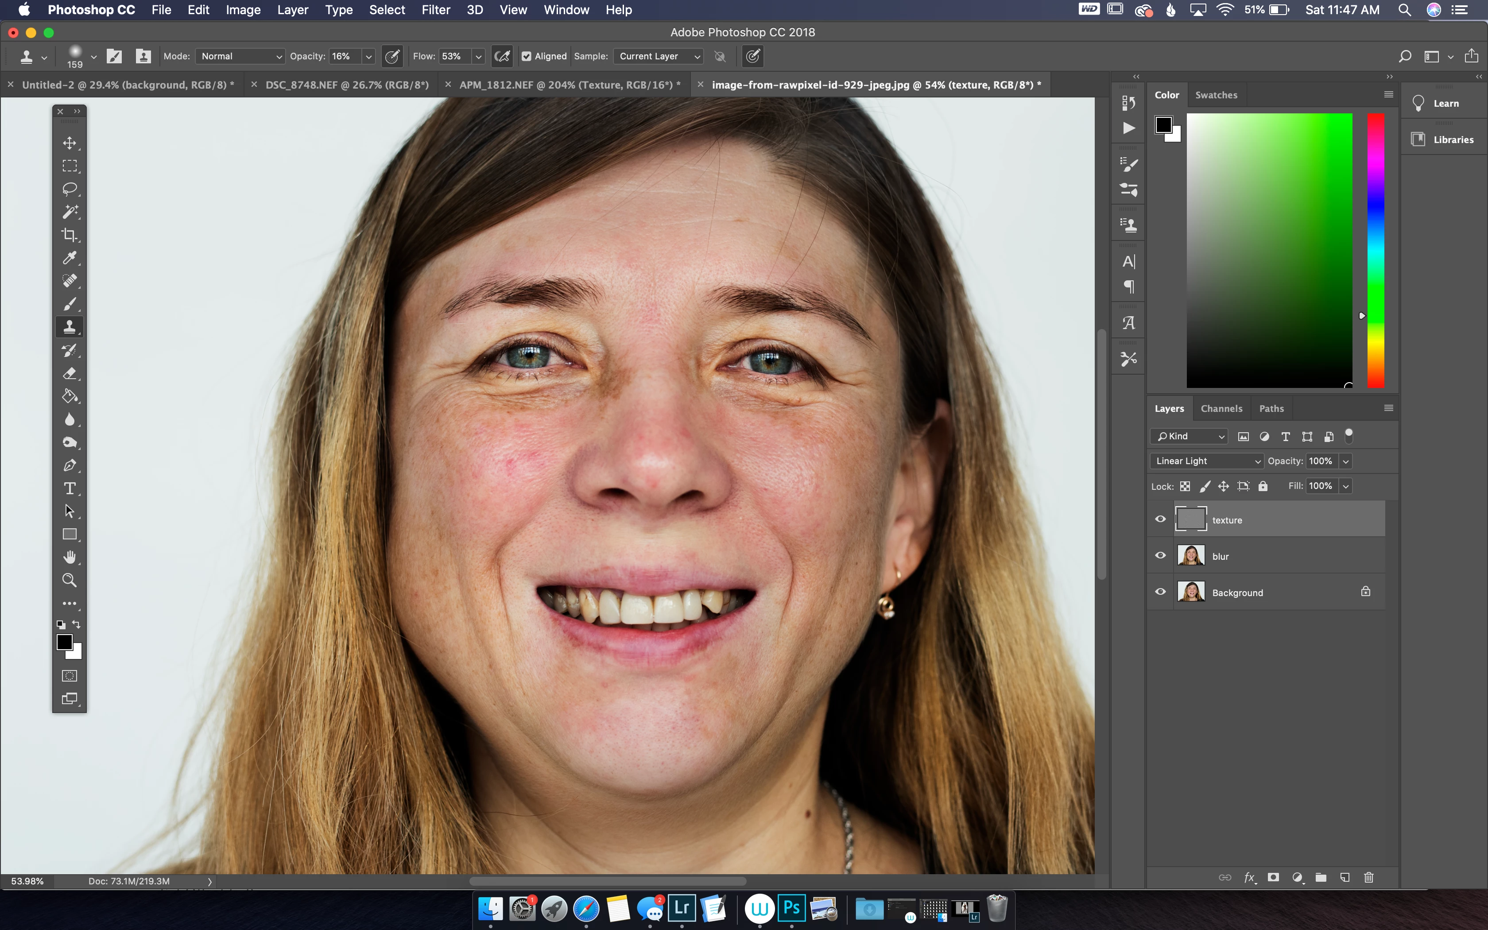Select the Eyedropper tool
The height and width of the screenshot is (930, 1488).
[70, 258]
